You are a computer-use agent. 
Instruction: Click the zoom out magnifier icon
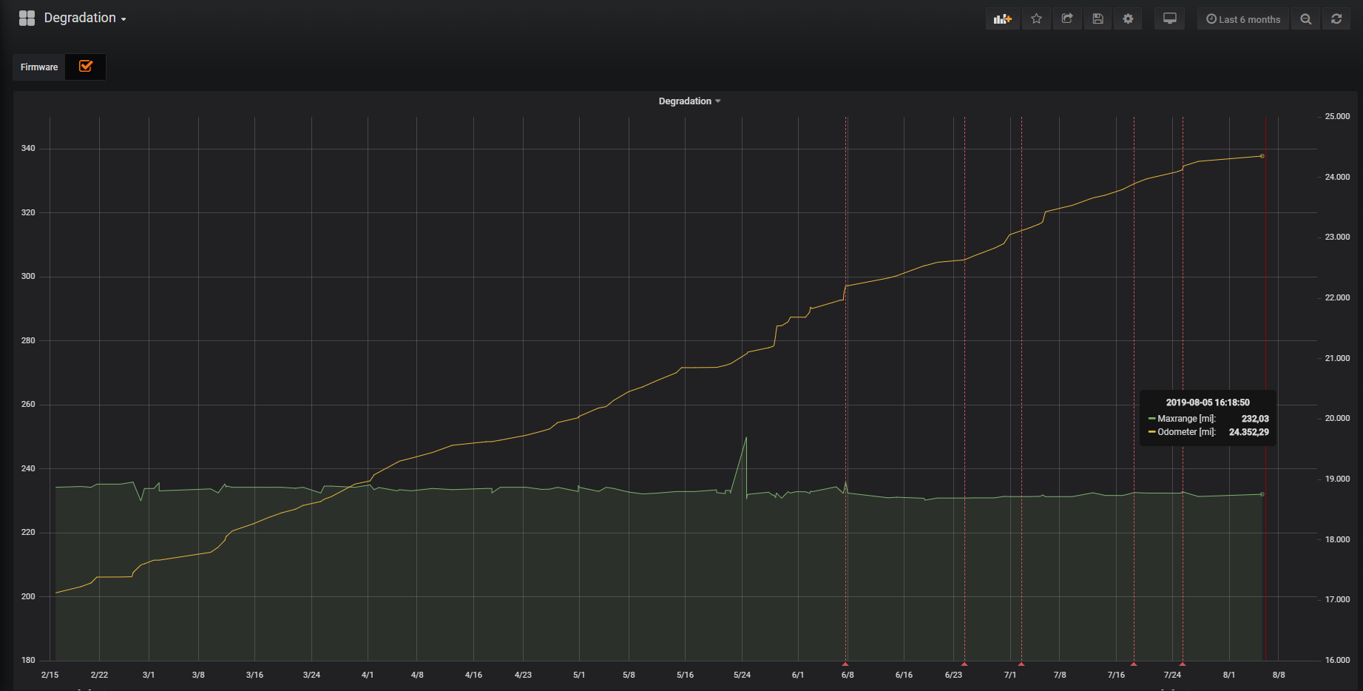(x=1306, y=19)
